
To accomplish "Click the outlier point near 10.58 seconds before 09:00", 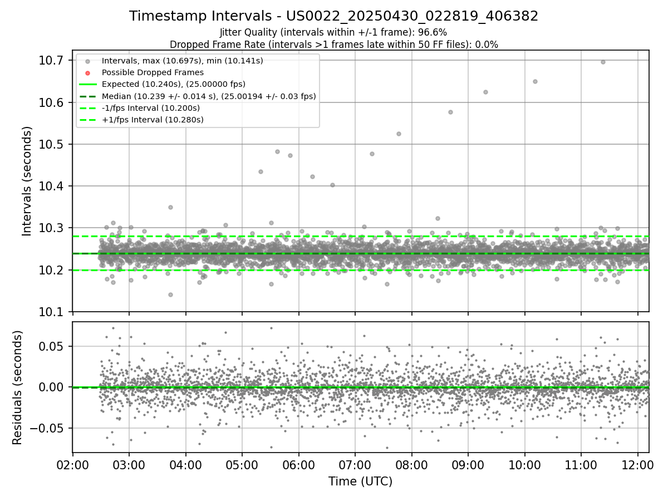I will [x=450, y=112].
